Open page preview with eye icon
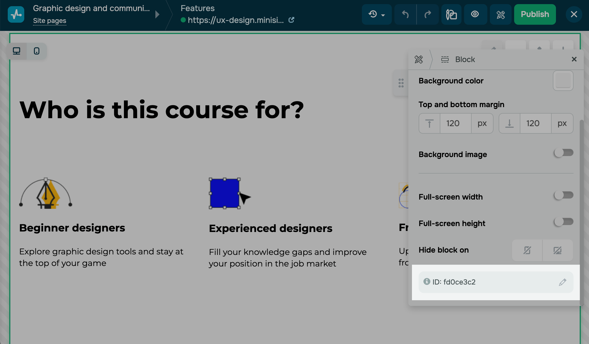Viewport: 589px width, 344px height. tap(475, 14)
